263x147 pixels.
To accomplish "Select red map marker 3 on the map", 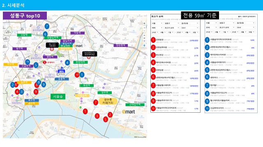I will (x=97, y=116).
